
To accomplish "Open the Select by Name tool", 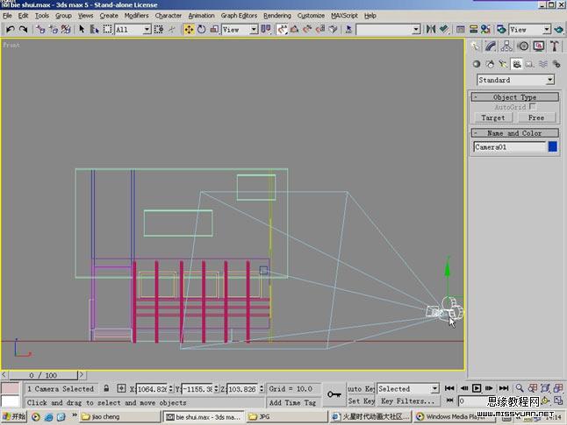I will [x=95, y=29].
